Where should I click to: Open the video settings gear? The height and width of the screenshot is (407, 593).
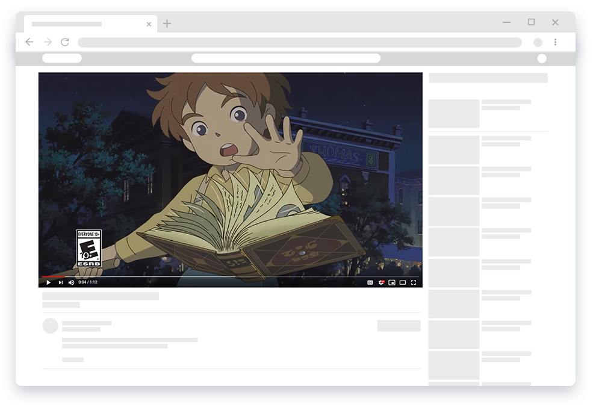point(381,282)
